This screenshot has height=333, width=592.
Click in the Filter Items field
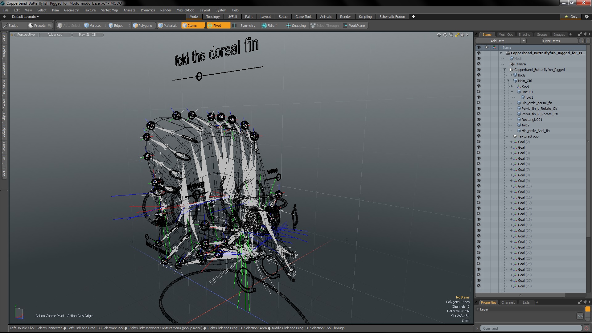click(560, 41)
